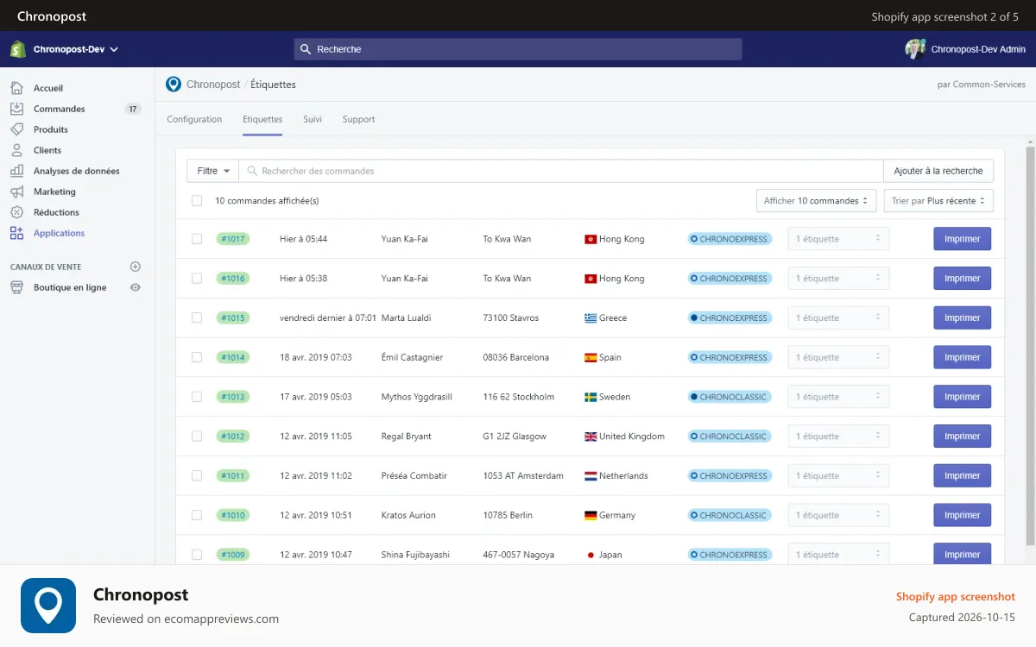Focus the top Recherche search bar
The image size is (1036, 647).
518,49
